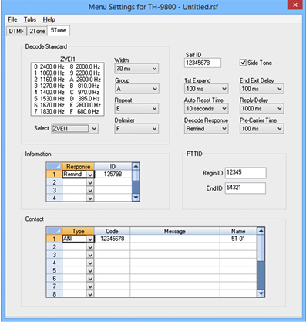Open the Group dropdown

(x=136, y=89)
